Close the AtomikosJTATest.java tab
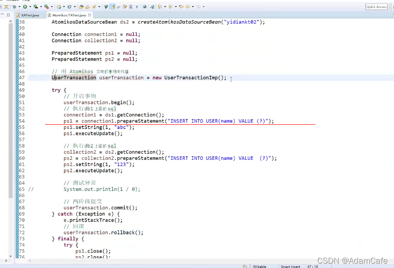394x268 pixels. click(90, 15)
